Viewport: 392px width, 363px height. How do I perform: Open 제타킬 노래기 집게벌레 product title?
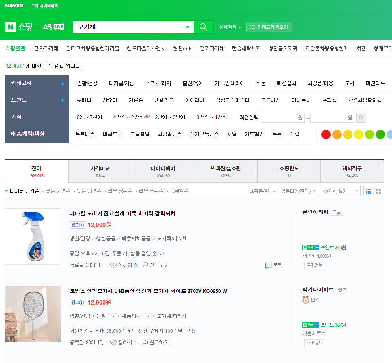point(122,214)
